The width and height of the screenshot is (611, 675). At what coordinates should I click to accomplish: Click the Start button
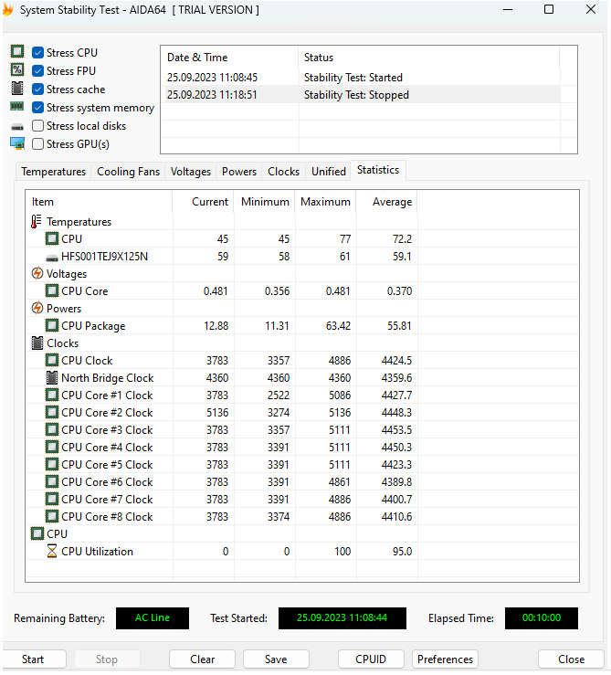point(33,659)
